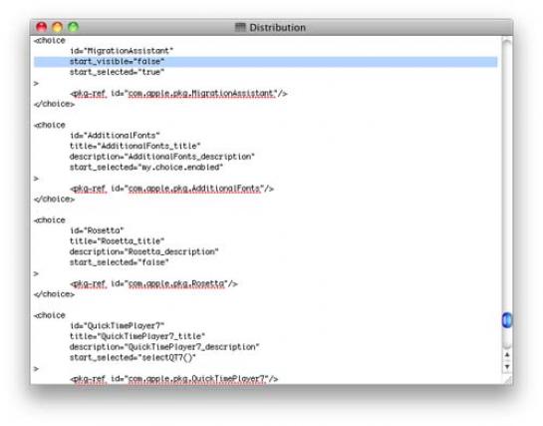Close the Distribution window with red button
Viewport: 543px width, 426px height.
(42, 27)
